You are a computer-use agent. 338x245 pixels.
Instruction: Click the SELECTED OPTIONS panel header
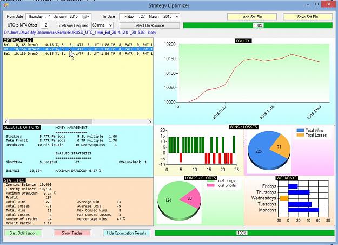tap(22, 127)
